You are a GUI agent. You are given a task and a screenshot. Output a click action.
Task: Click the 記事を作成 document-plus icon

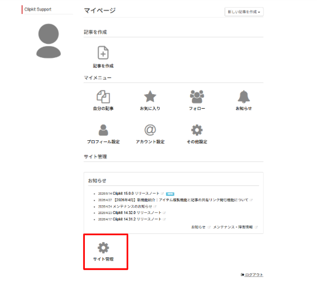(103, 53)
